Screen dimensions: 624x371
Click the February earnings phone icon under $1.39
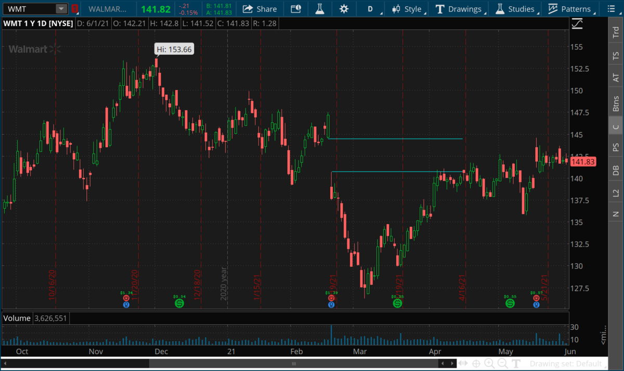pyautogui.click(x=331, y=299)
